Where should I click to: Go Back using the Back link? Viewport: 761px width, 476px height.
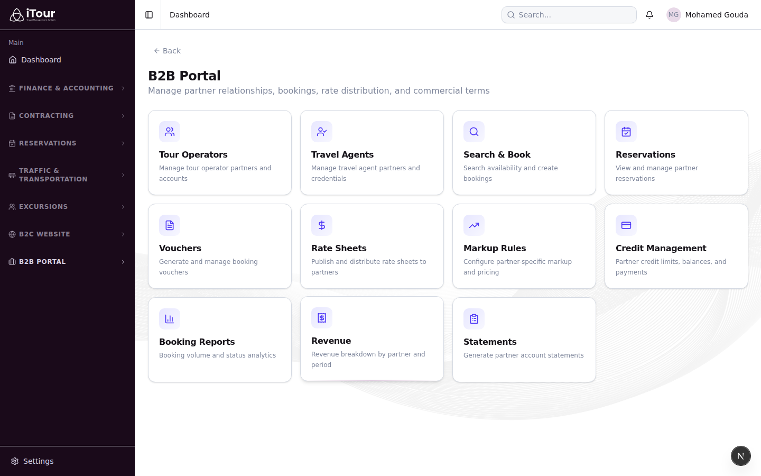pyautogui.click(x=167, y=51)
